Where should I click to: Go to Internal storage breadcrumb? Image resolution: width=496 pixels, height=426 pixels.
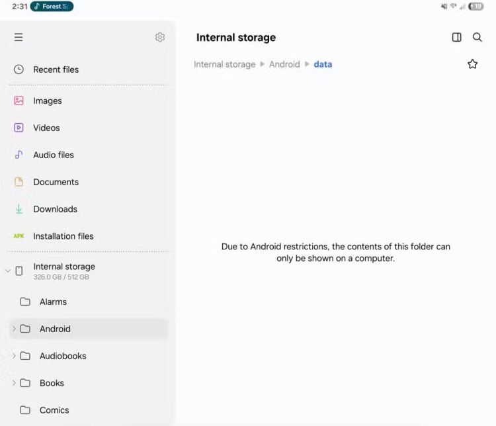[x=224, y=65]
